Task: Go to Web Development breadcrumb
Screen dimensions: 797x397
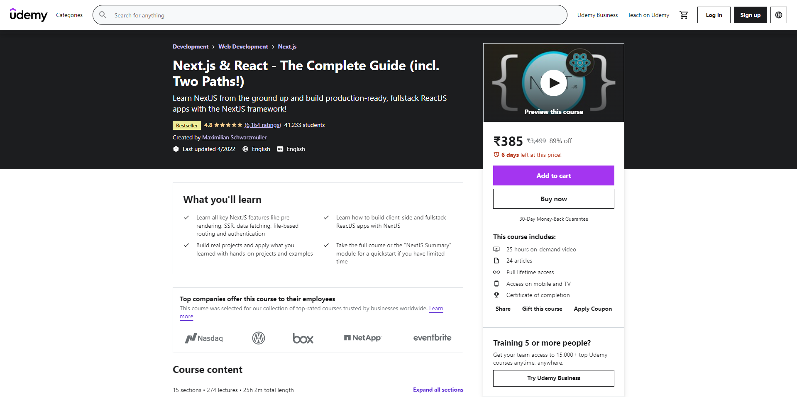Action: coord(243,46)
